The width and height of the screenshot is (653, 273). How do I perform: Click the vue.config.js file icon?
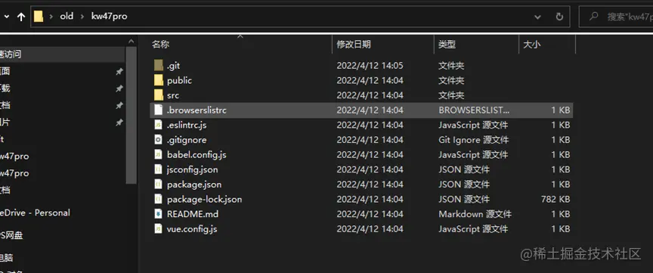pyautogui.click(x=158, y=229)
